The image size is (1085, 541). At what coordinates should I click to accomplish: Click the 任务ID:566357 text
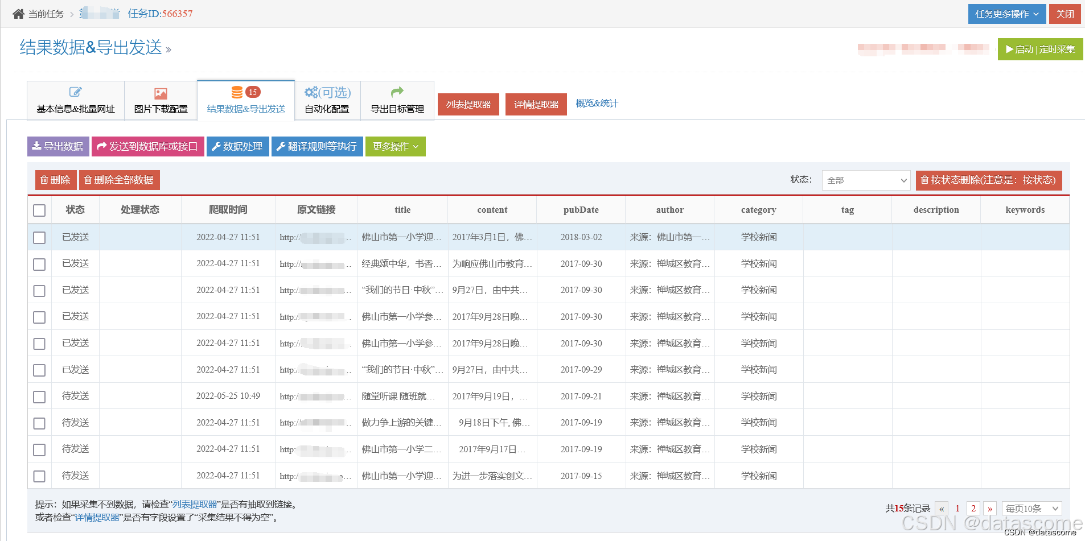coord(160,14)
